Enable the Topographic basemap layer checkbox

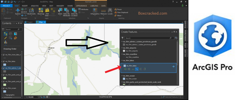pos(4,95)
